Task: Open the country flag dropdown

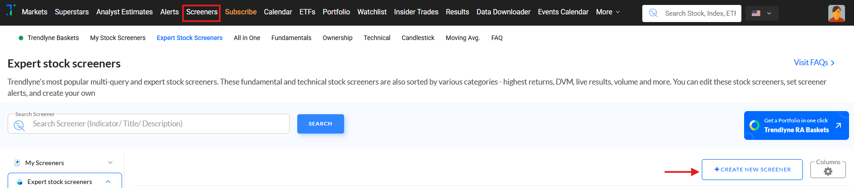Action: click(761, 13)
